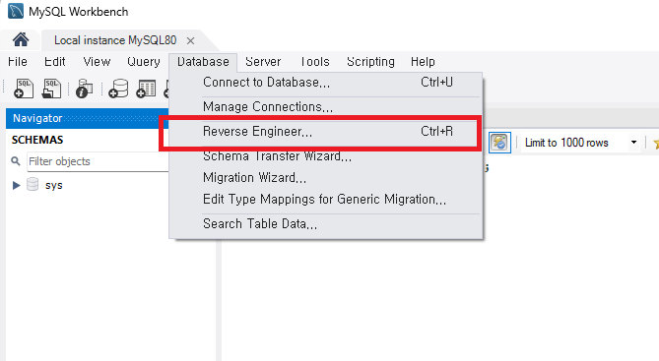Open the Edit menu

pos(54,62)
